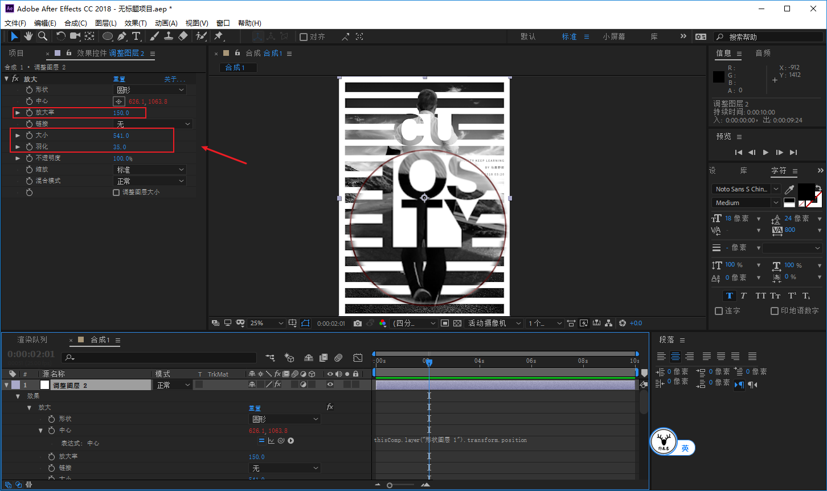Open the 活动摄像机 view dropdown
The width and height of the screenshot is (827, 491).
click(x=494, y=323)
